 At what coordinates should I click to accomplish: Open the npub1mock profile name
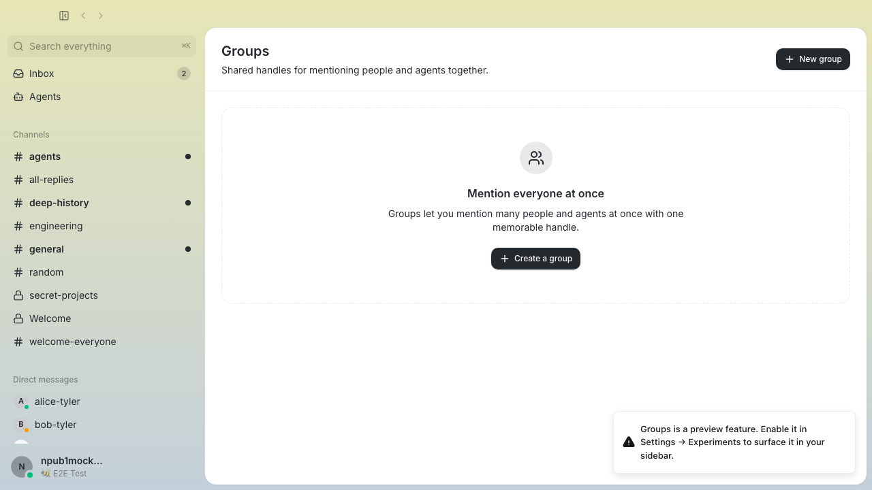(x=72, y=461)
